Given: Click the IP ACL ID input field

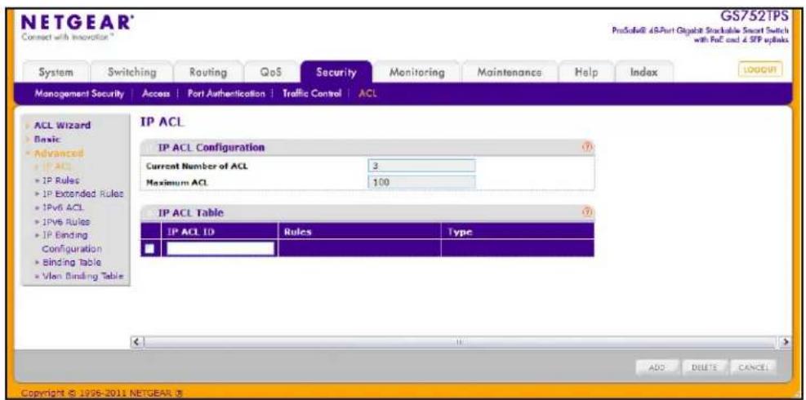Looking at the screenshot, I should point(220,248).
